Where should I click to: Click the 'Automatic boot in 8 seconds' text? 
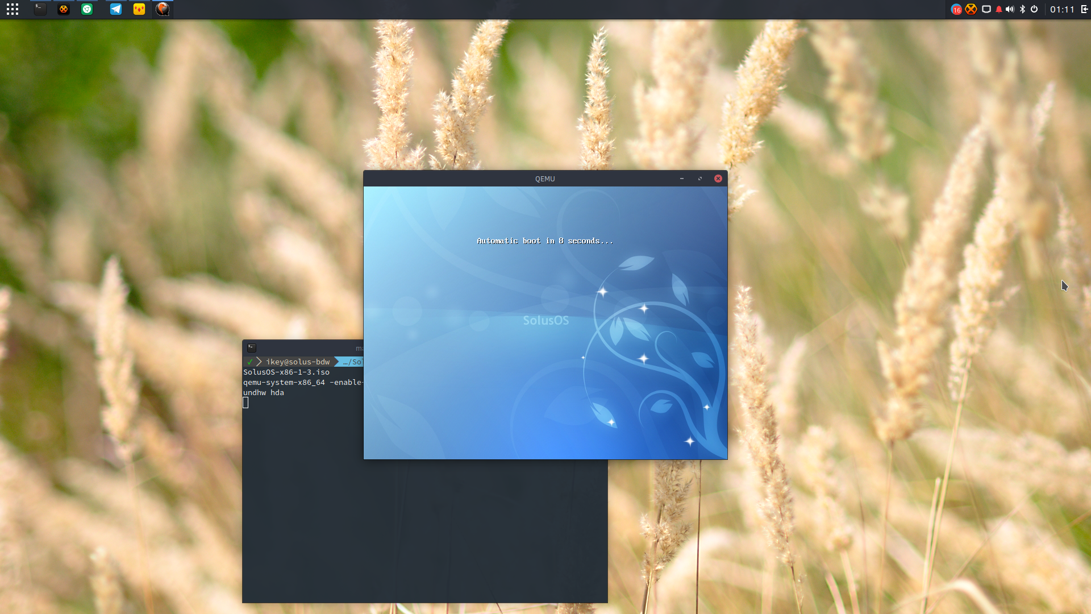pyautogui.click(x=545, y=241)
